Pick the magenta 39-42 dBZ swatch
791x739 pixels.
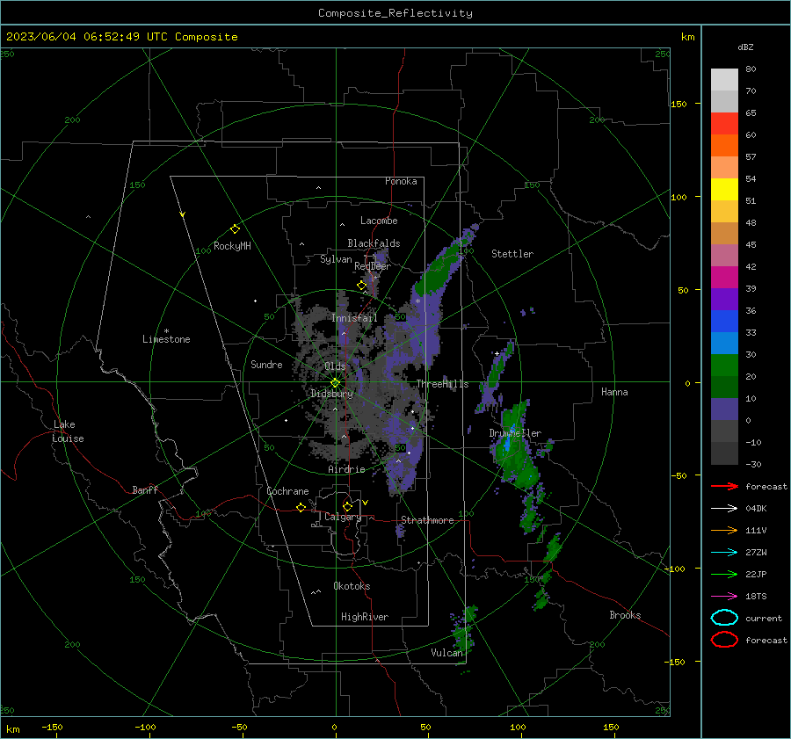pos(724,278)
